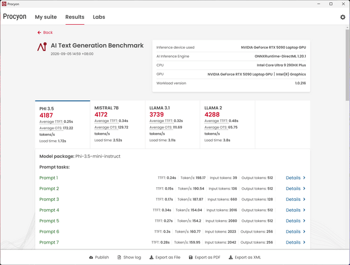Click the Publish cloud icon
This screenshot has height=265, width=350.
pyautogui.click(x=91, y=257)
